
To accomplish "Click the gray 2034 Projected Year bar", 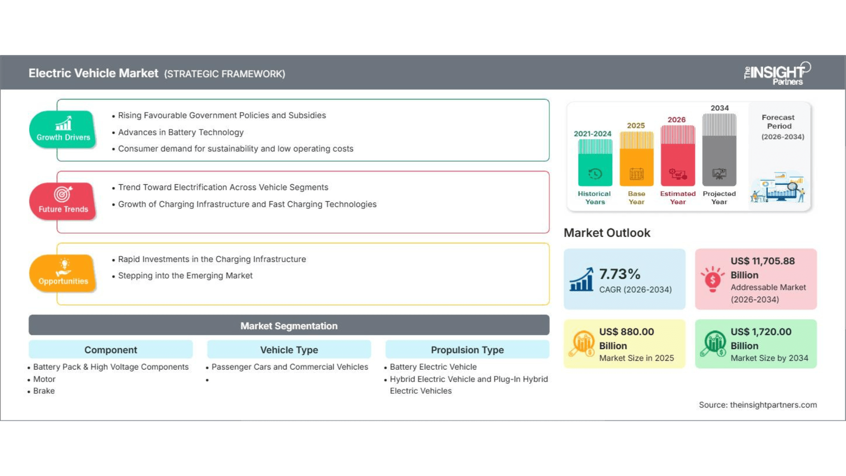I will pyautogui.click(x=719, y=150).
